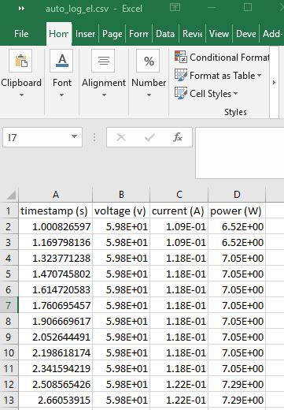Select the 1.09E-01 cell in row 3

(179, 242)
